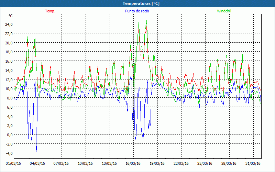Click the '13/03/16' date label

coord(109,164)
